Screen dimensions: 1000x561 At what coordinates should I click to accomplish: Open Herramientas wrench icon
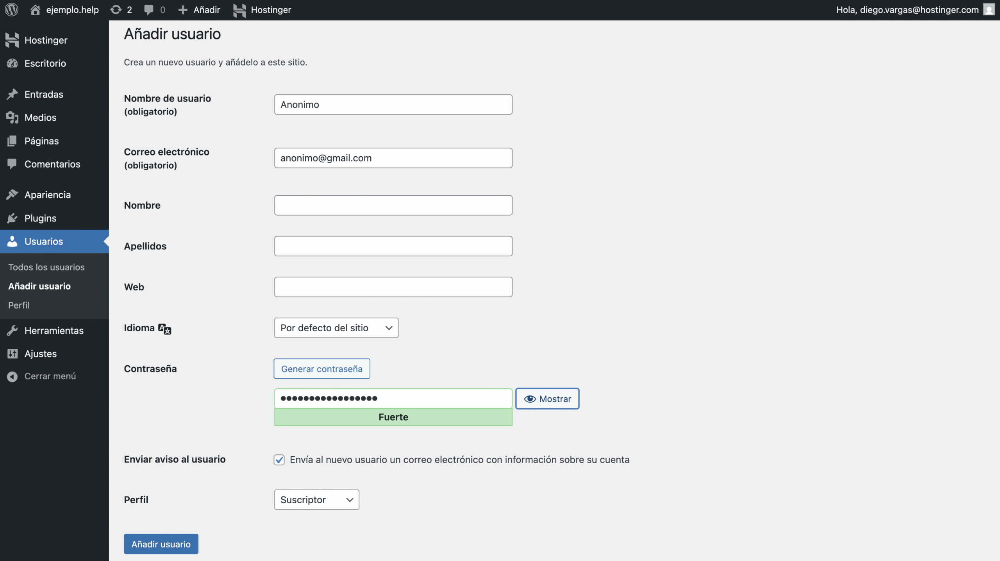click(x=12, y=331)
